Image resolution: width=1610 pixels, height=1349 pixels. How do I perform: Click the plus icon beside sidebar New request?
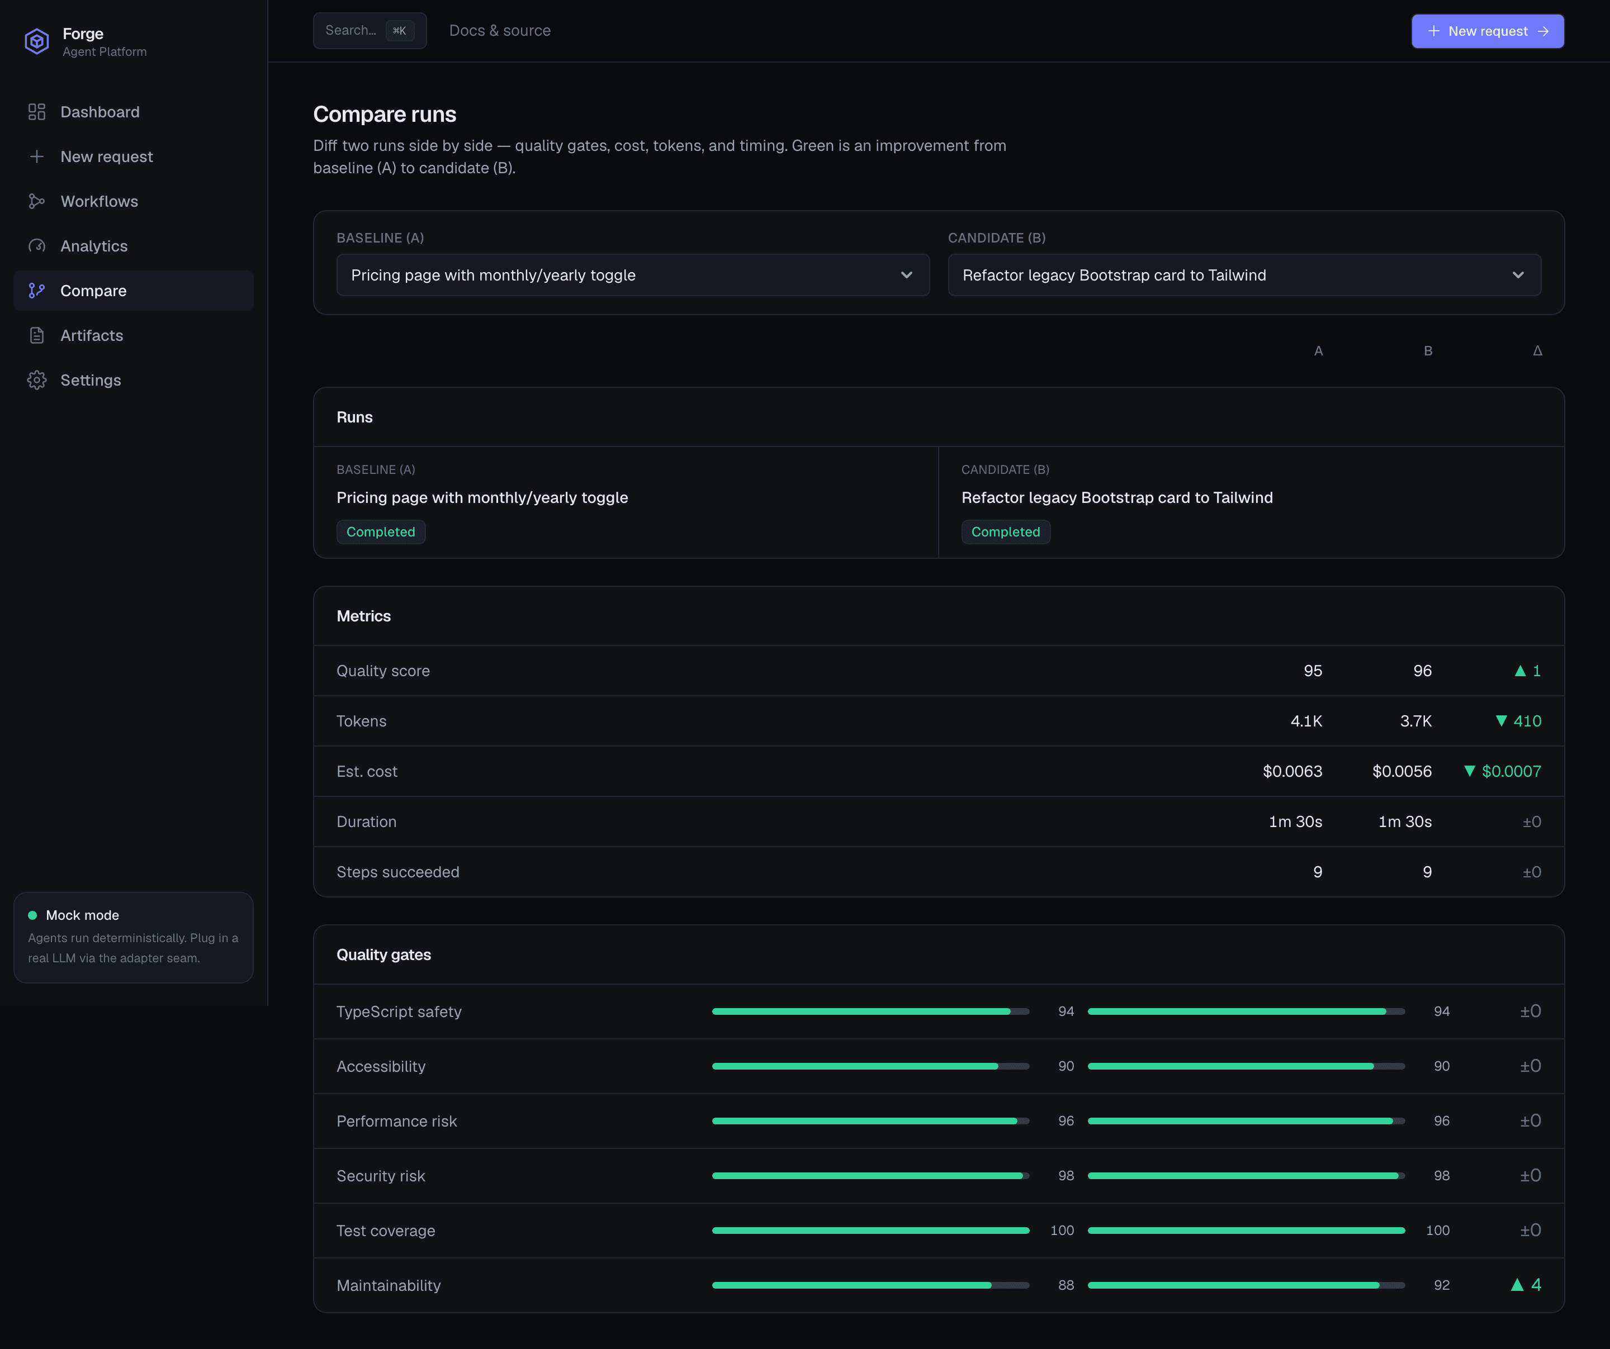pyautogui.click(x=37, y=156)
